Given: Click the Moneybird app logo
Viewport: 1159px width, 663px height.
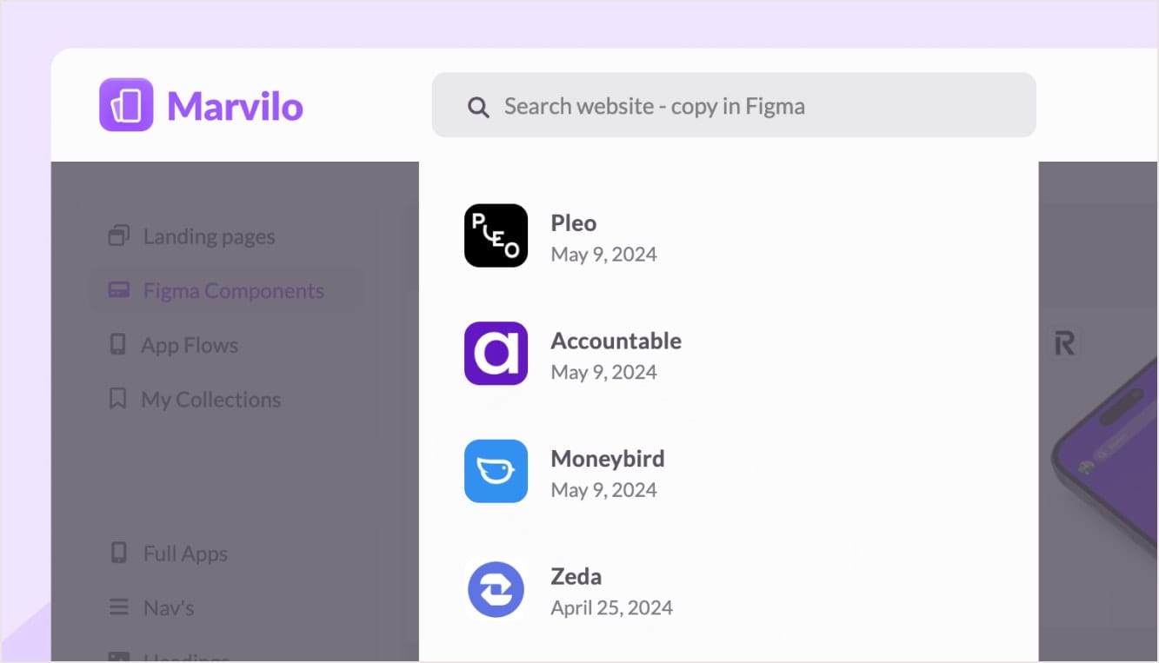Looking at the screenshot, I should 496,471.
